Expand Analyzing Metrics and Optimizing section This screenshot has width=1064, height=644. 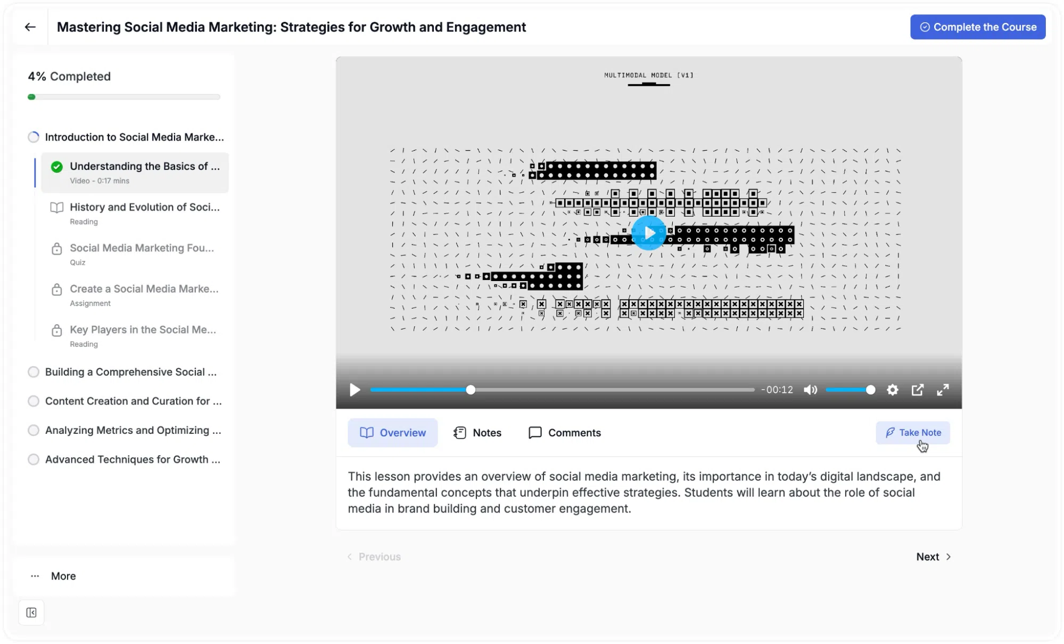(125, 430)
